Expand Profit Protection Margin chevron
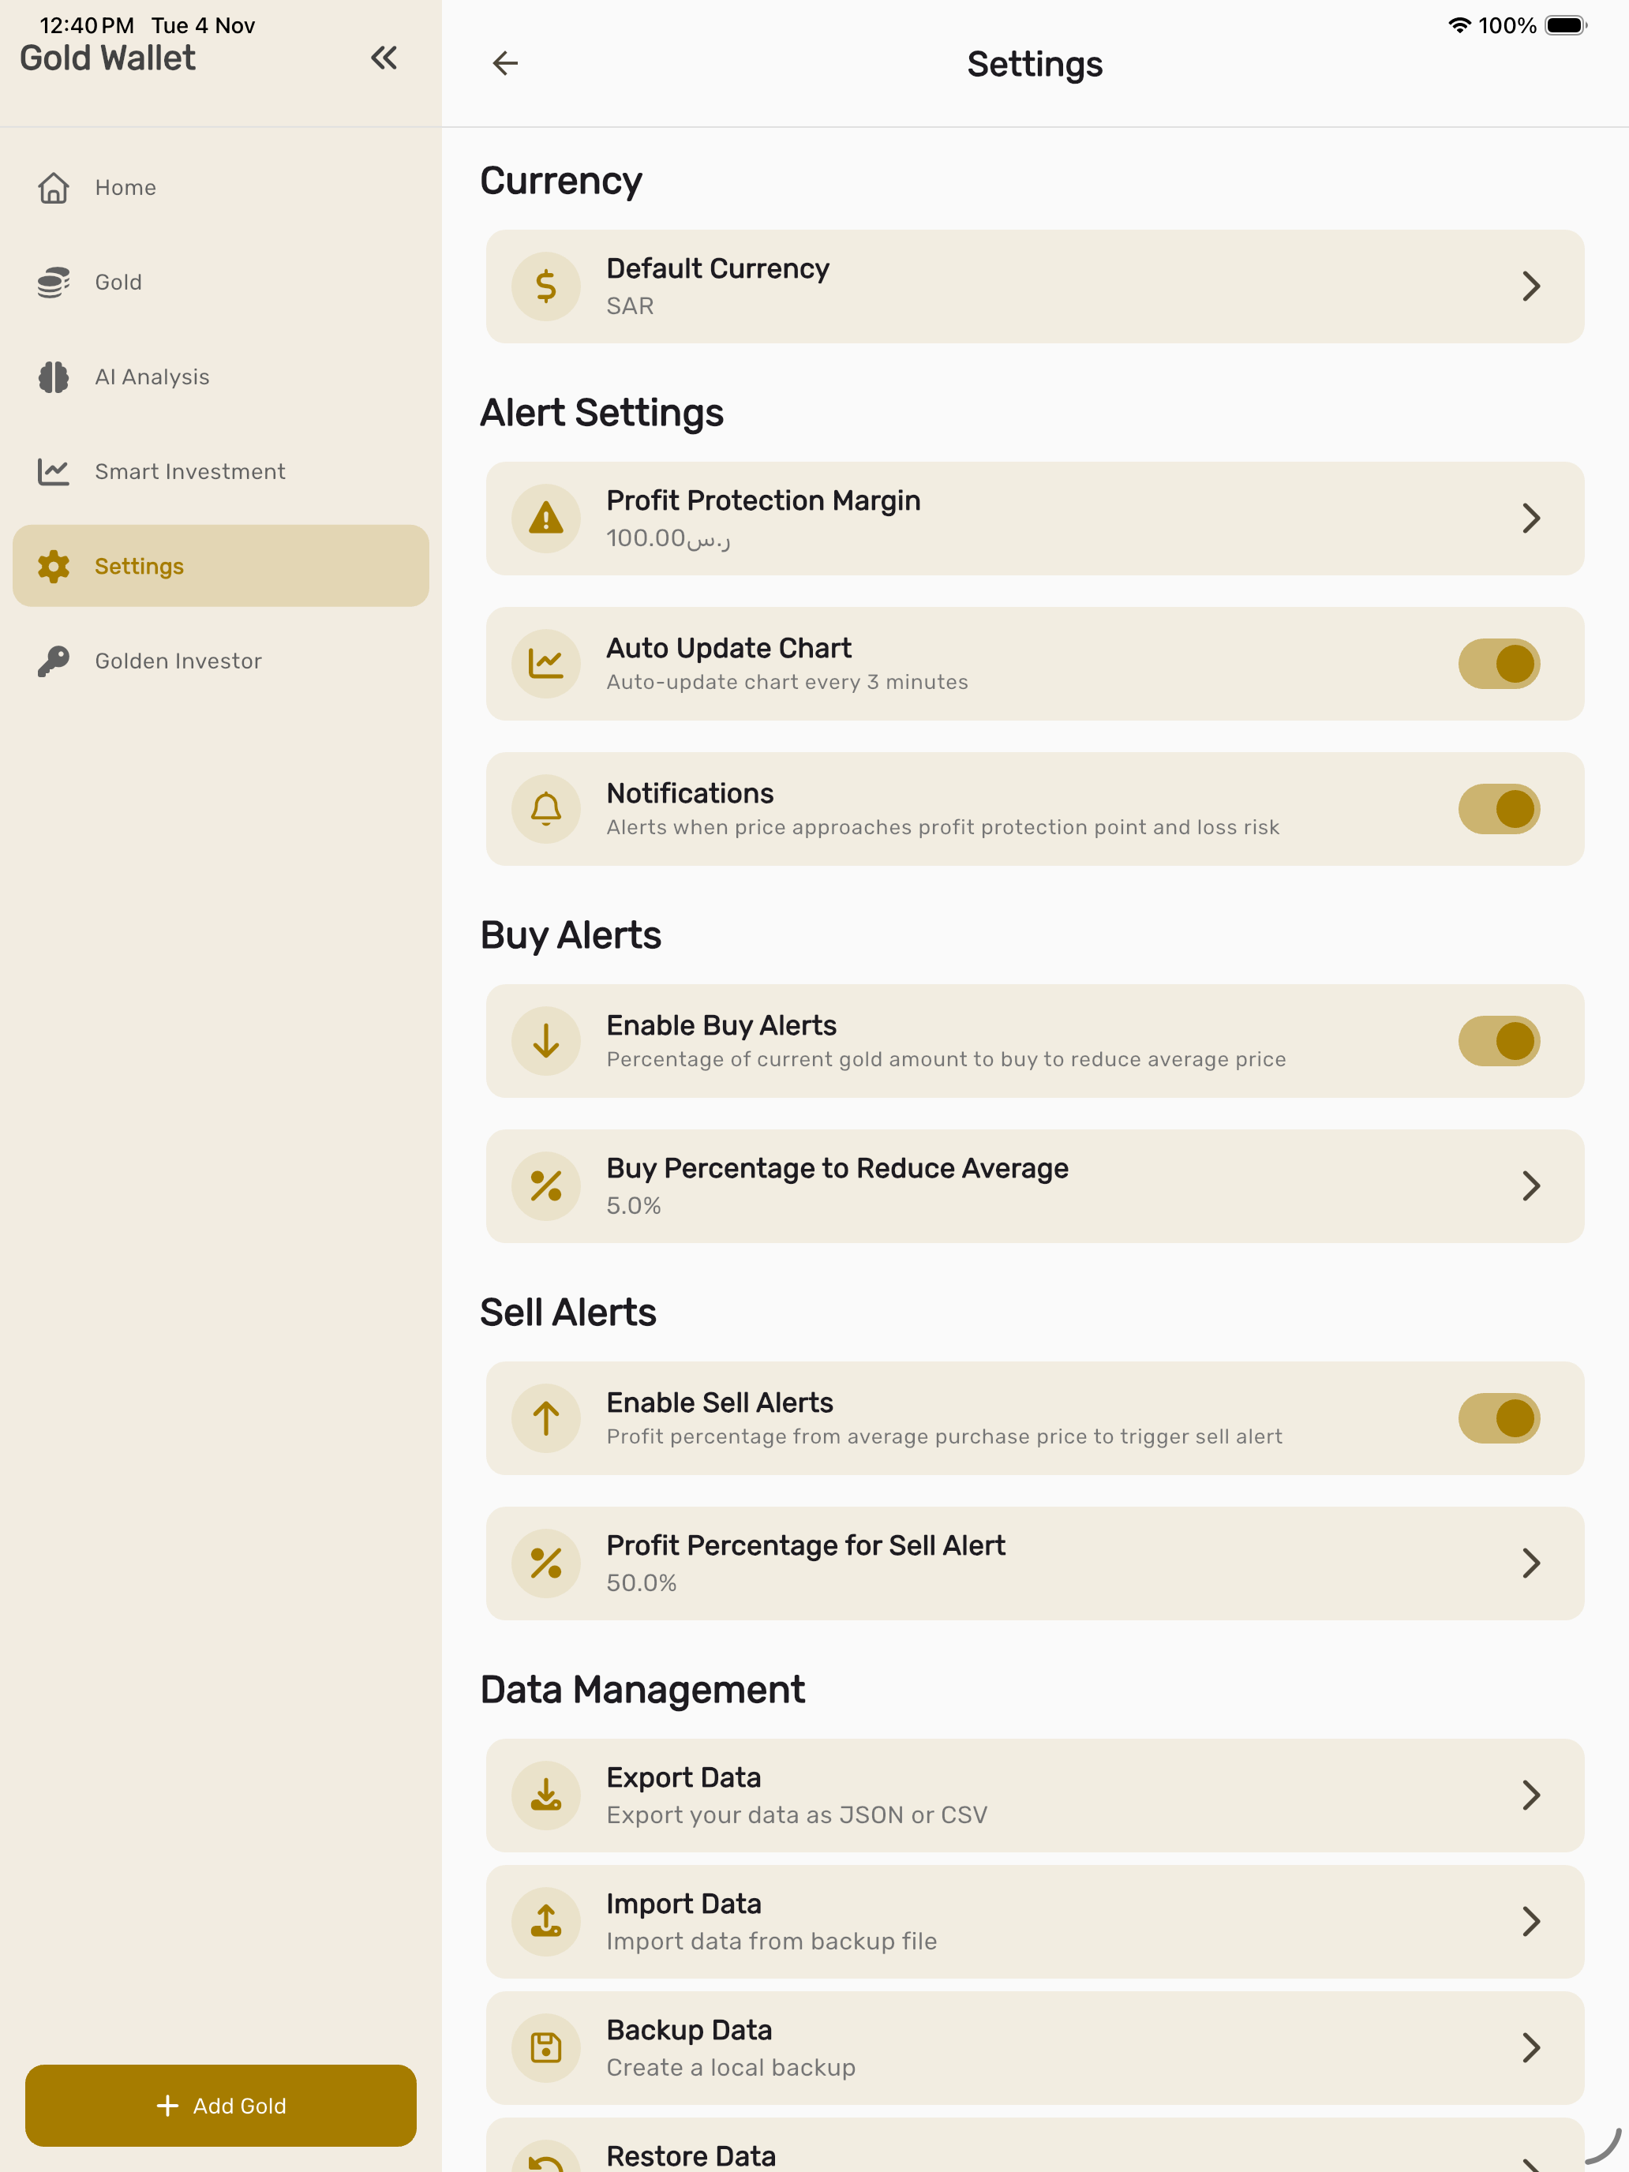Screen dimensions: 1629x2172 [x=1530, y=519]
